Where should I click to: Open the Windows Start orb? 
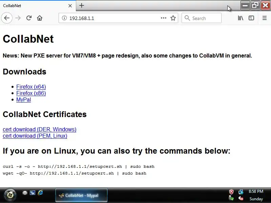(x=10, y=195)
